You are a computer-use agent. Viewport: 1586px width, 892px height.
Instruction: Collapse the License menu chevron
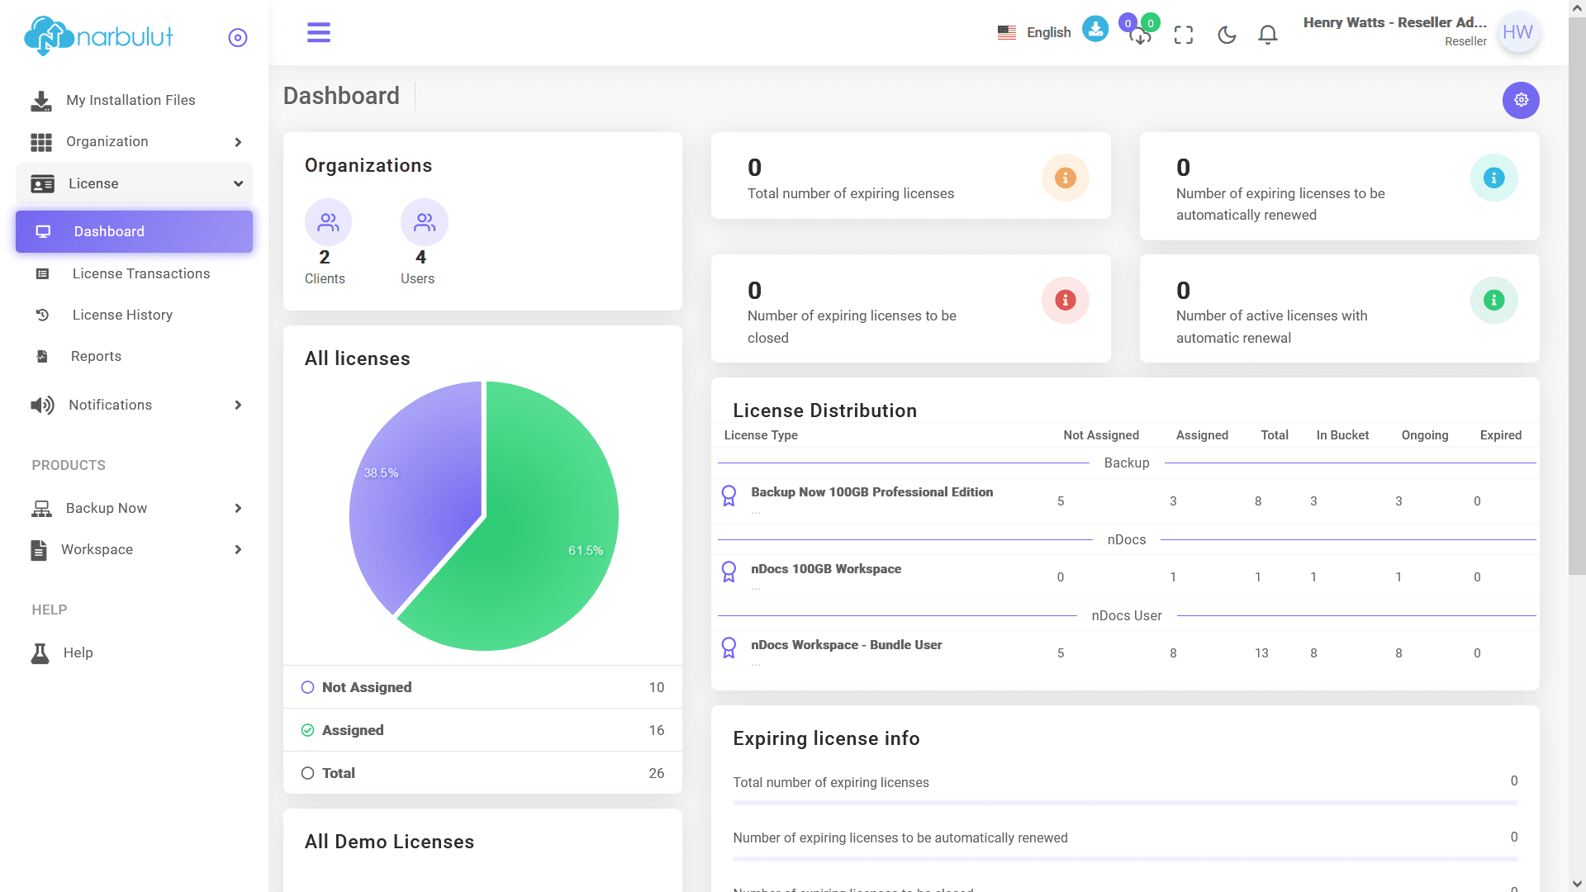238,183
